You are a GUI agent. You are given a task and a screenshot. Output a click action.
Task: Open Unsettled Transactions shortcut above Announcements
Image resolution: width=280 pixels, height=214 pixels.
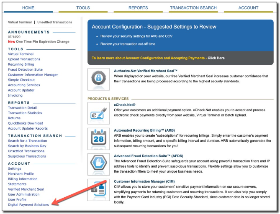[x=55, y=22]
